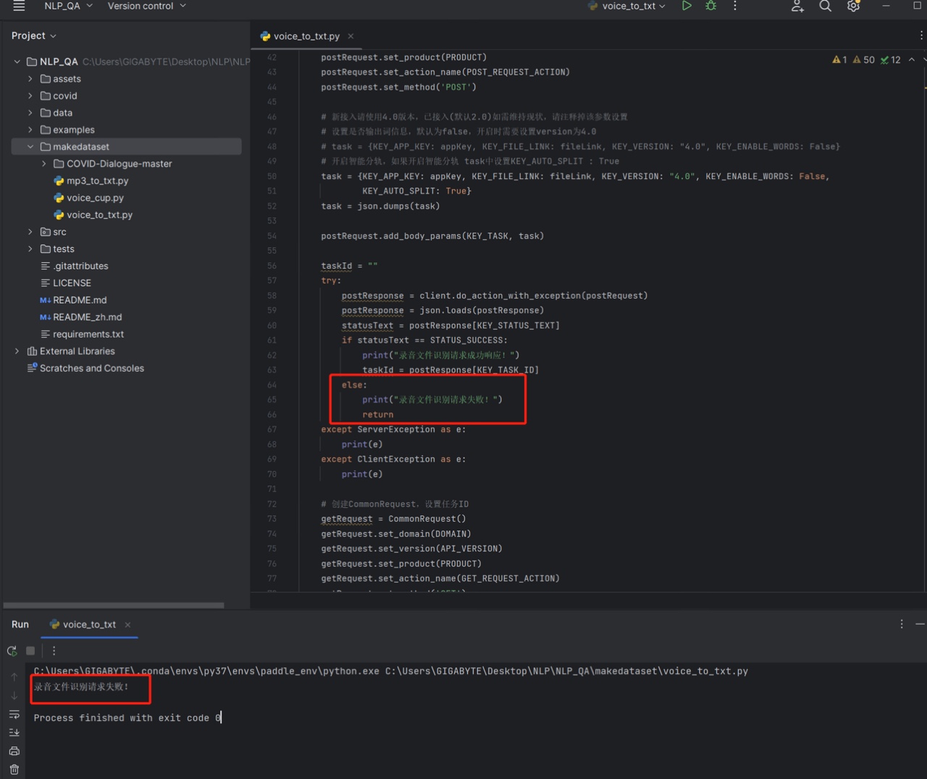Click python.exe path link in console
Image resolution: width=927 pixels, height=779 pixels.
point(206,671)
